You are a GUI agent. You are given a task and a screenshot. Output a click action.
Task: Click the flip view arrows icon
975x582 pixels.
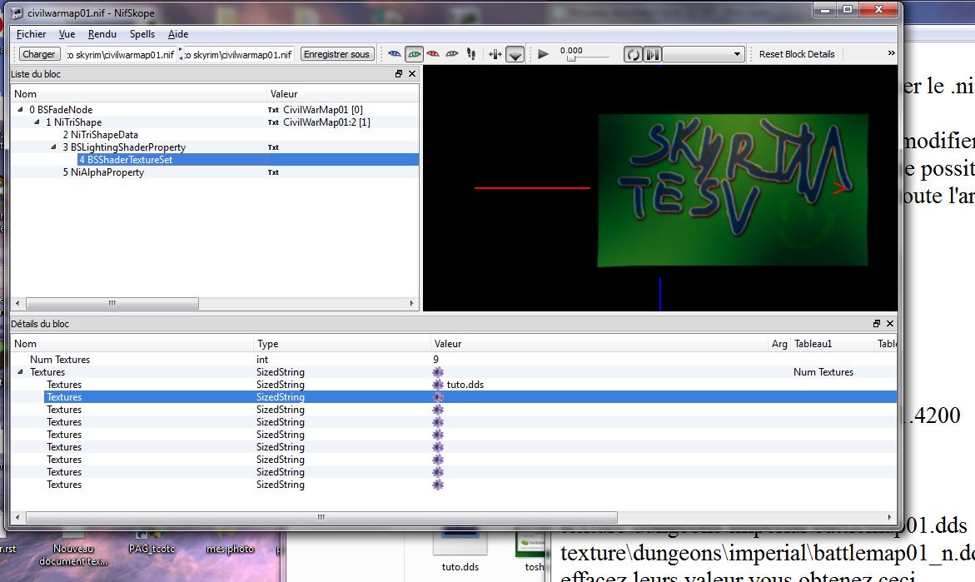click(495, 54)
